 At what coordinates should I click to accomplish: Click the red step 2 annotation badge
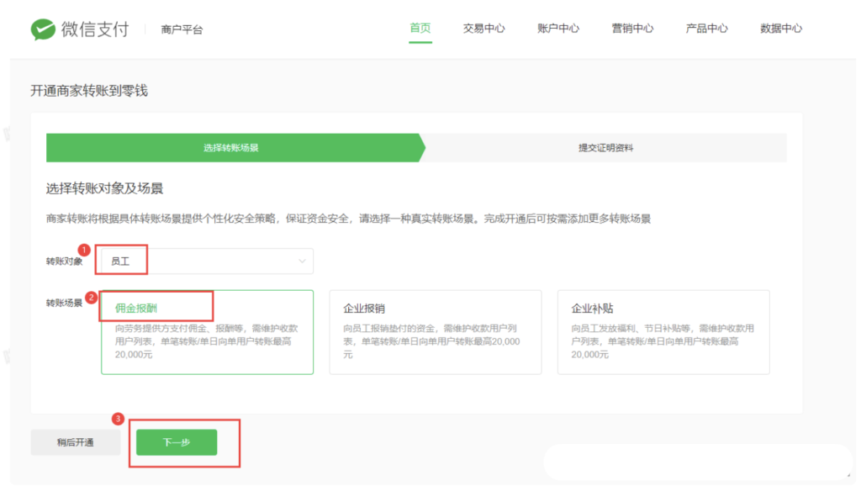click(x=91, y=297)
